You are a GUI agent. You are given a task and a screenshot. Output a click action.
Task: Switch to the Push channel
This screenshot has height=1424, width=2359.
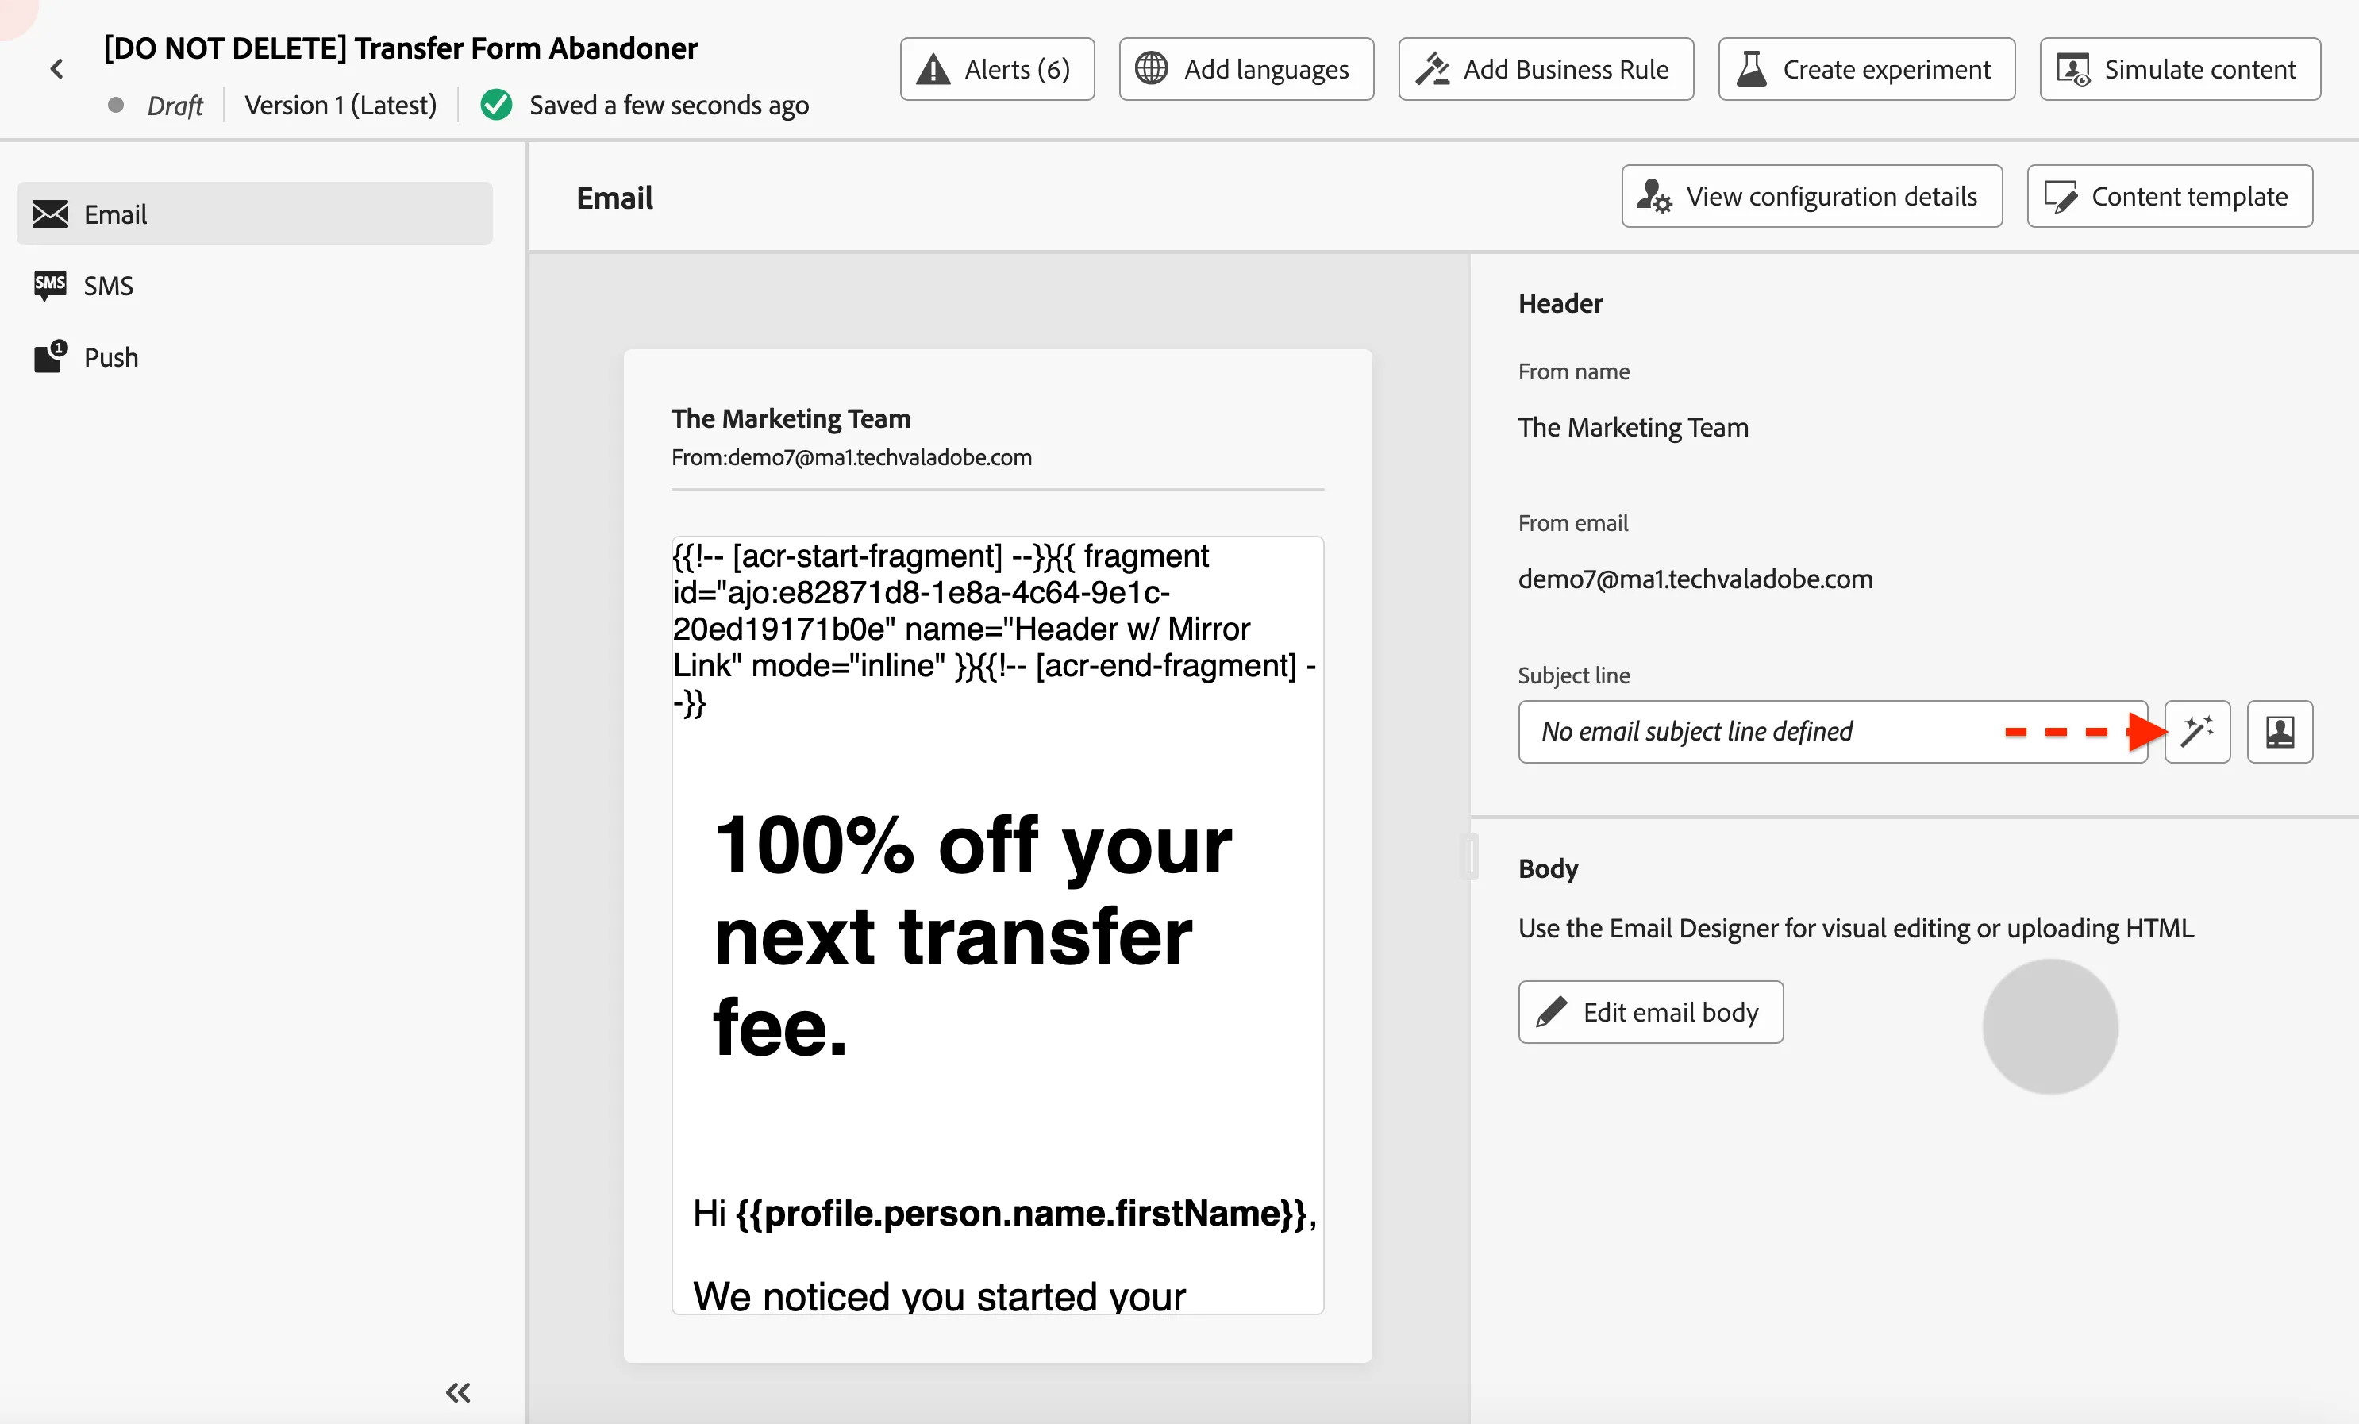255,357
